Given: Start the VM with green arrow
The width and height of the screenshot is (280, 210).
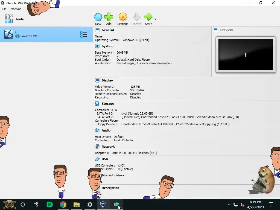Looking at the screenshot, I should pyautogui.click(x=148, y=17).
